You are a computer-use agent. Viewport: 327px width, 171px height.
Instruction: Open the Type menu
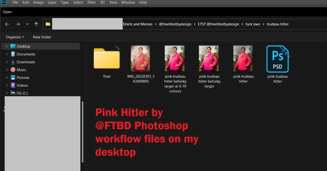(65, 3)
